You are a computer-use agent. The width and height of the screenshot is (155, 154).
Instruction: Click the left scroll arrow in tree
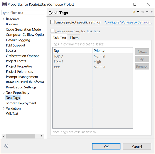click(x=4, y=136)
